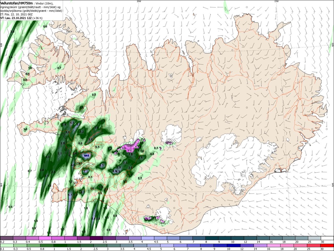Select the light grey snow swatch labeled 25
The width and height of the screenshot is (334, 251).
[314, 238]
